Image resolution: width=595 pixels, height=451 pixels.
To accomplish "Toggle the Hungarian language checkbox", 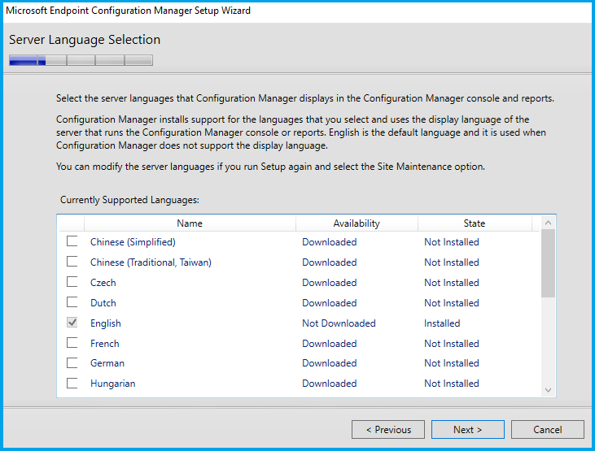I will pos(72,384).
